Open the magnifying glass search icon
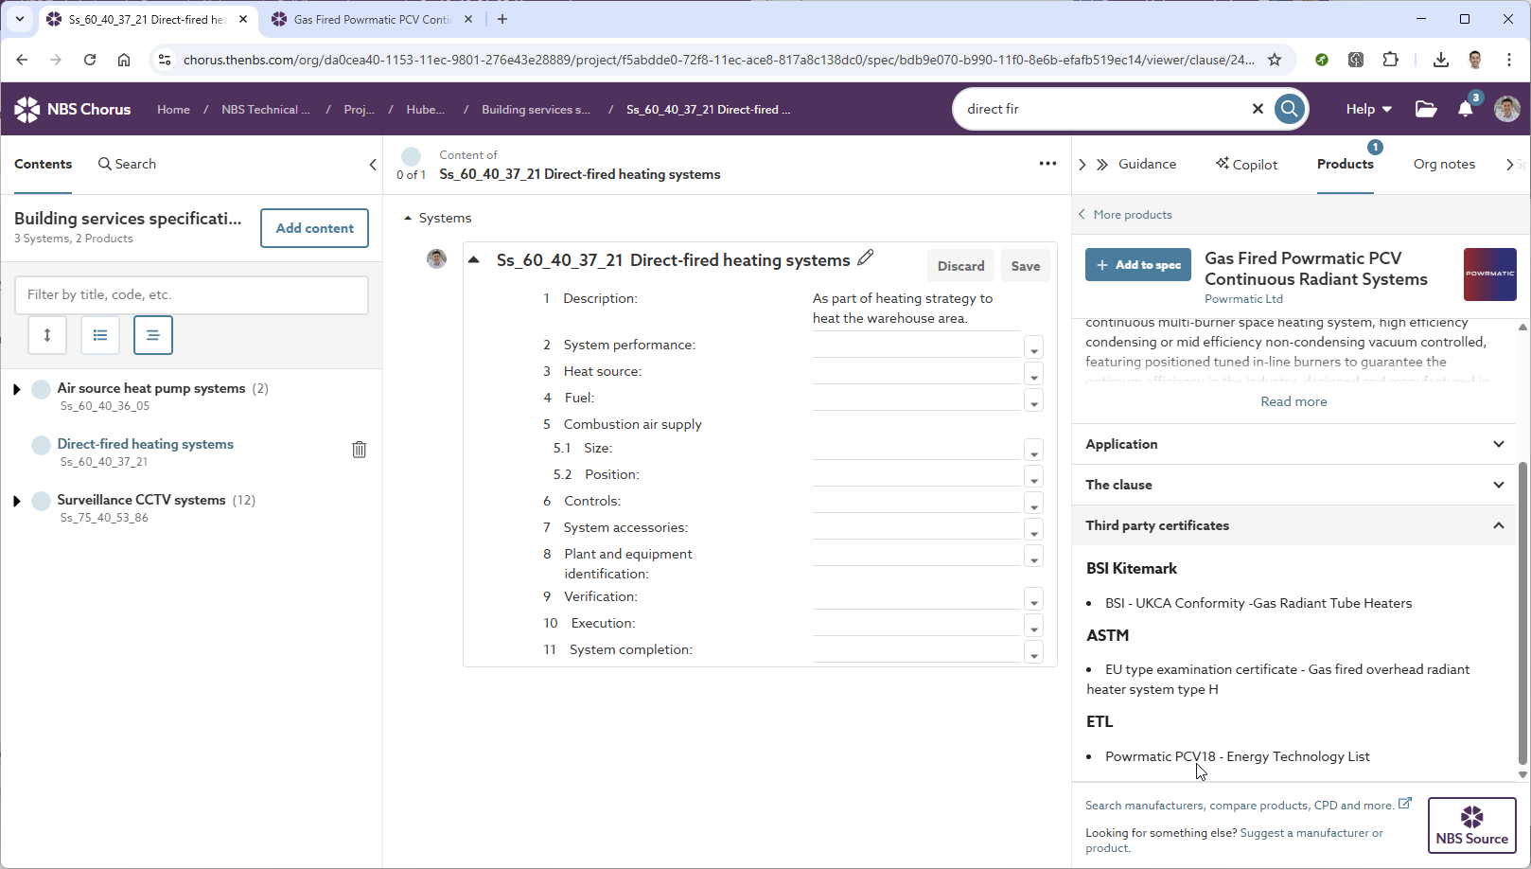 click(x=1289, y=108)
